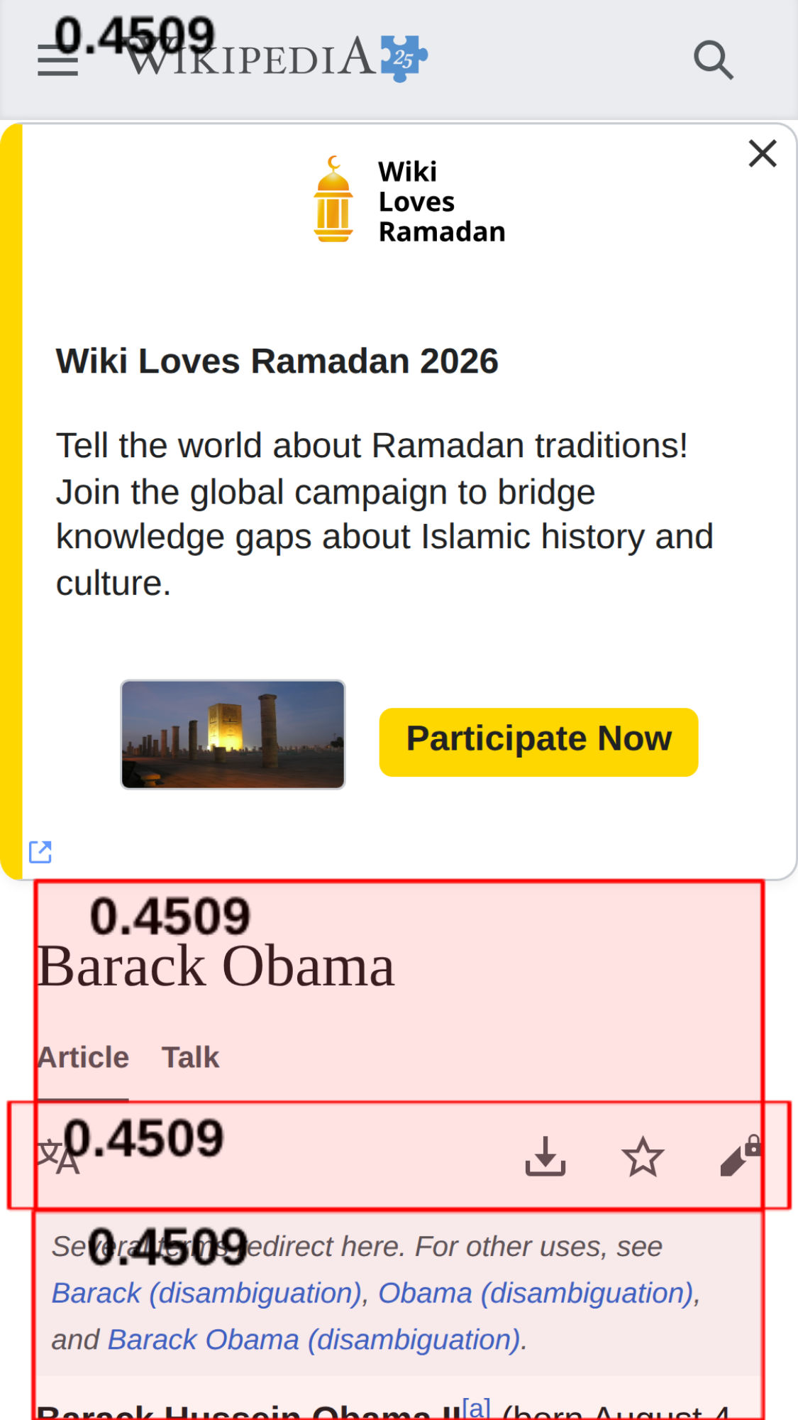Click the Wiki Loves Ramadan lantern logo
This screenshot has height=1420, width=798.
333,200
